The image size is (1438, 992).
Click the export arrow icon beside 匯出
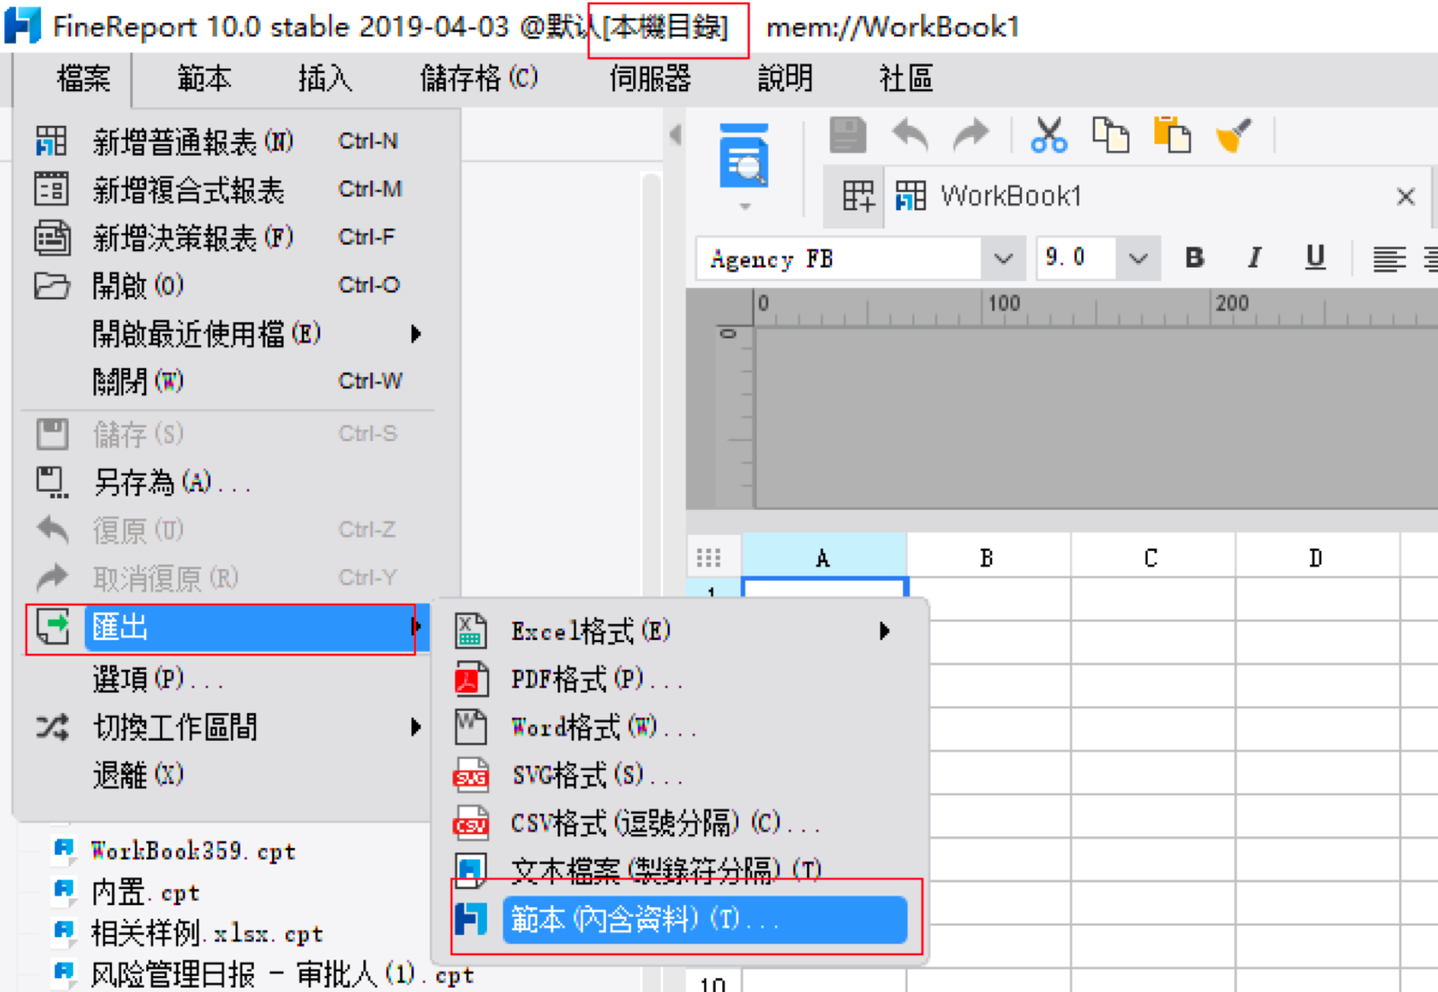[x=53, y=627]
